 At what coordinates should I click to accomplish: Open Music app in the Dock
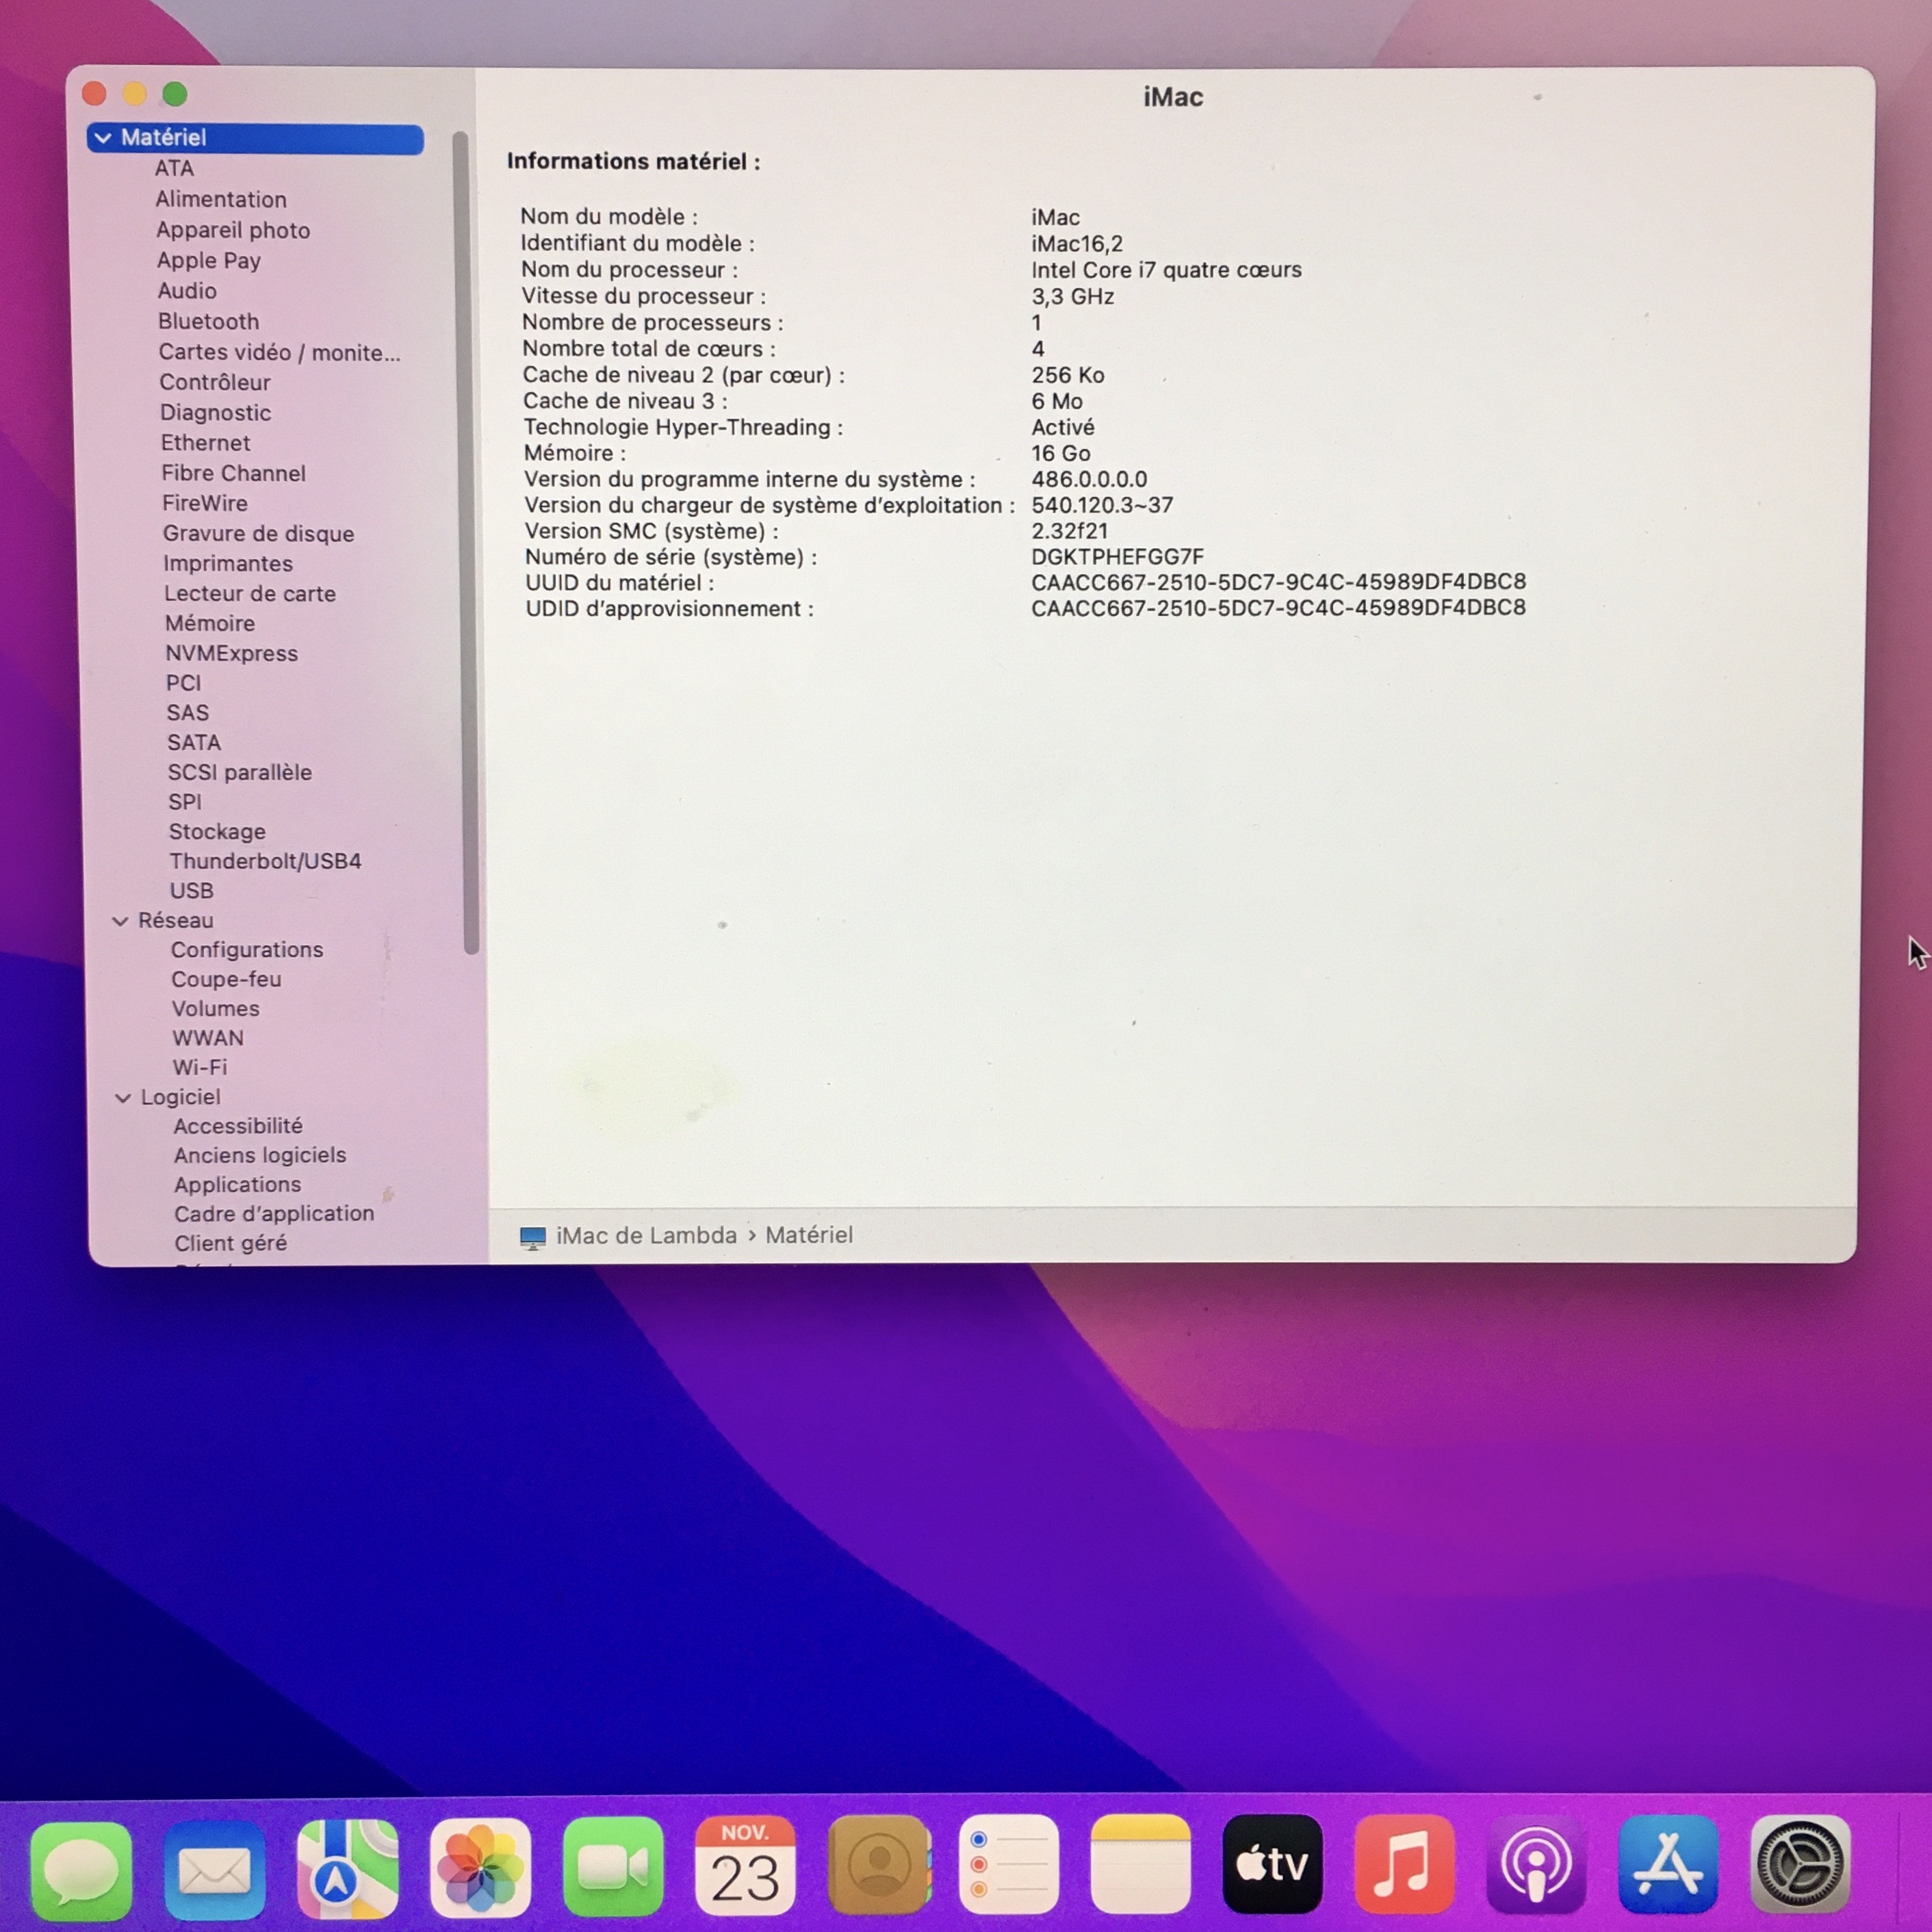(1405, 1864)
